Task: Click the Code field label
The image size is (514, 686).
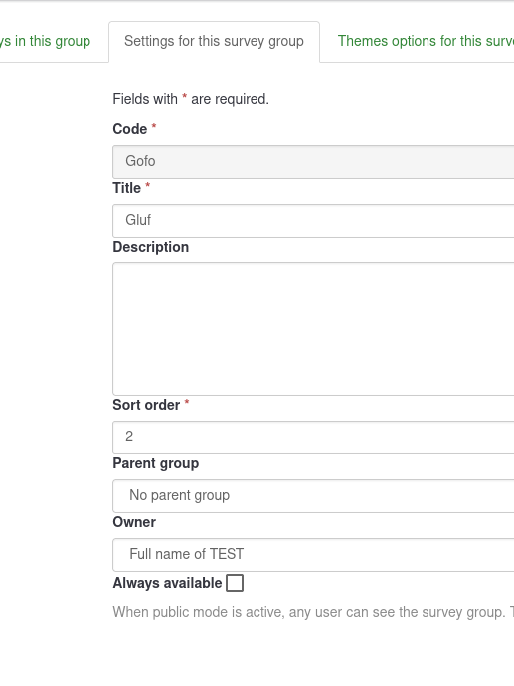Action: click(x=130, y=129)
